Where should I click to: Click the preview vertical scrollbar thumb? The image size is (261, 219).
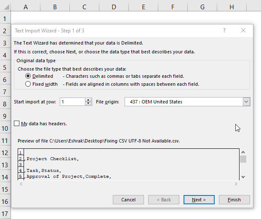coord(243,159)
